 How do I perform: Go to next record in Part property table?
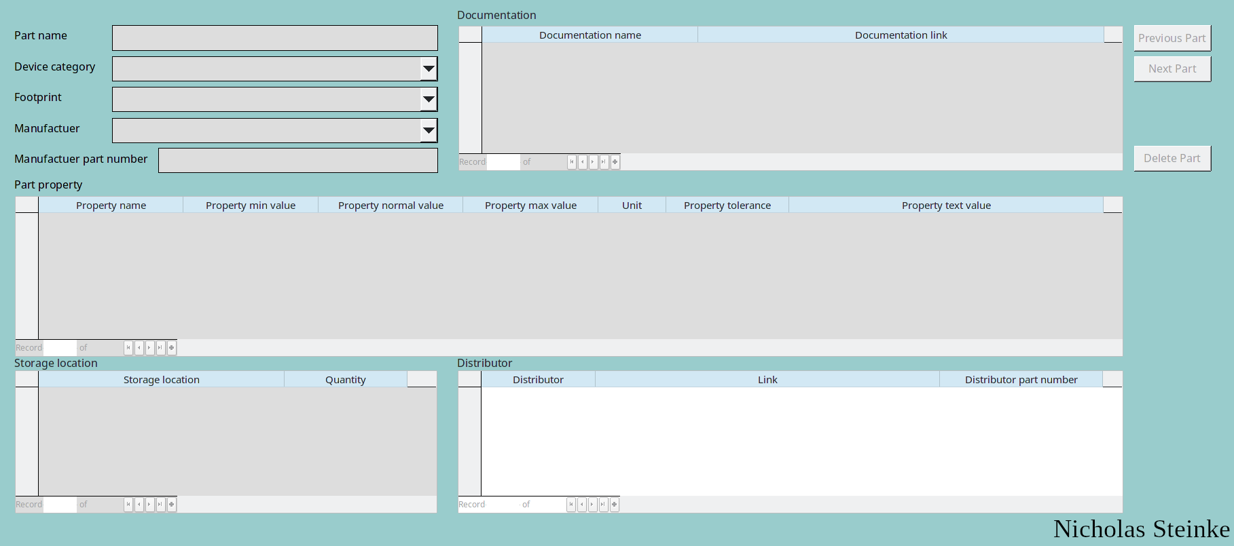(x=150, y=348)
